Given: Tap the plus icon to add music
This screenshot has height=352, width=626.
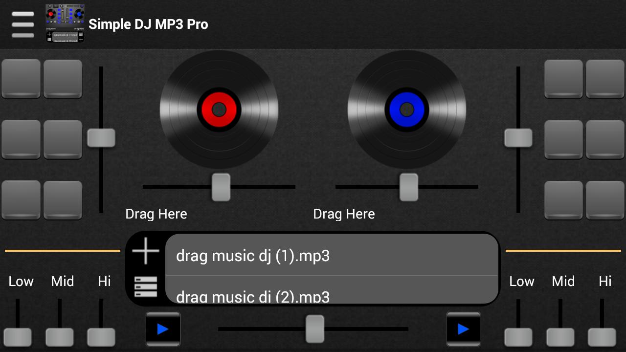Looking at the screenshot, I should 146,251.
